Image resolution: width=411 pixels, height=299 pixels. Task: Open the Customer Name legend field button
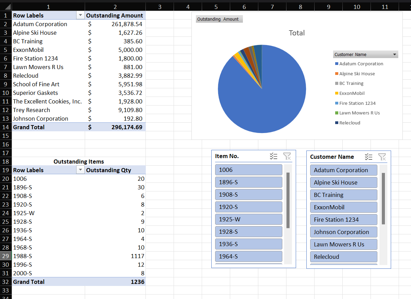point(365,54)
